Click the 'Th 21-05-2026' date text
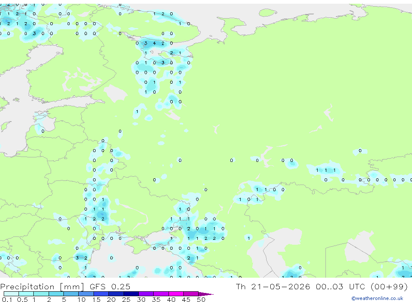 pyautogui.click(x=273, y=286)
